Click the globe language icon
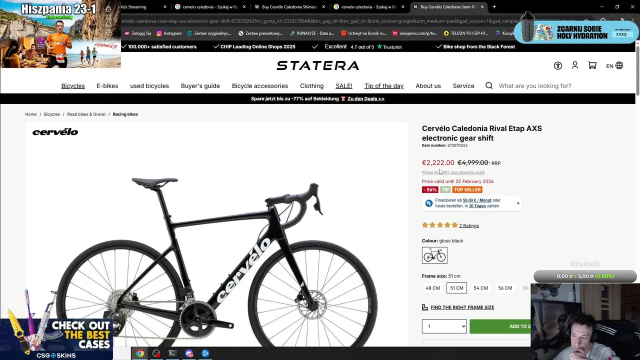640x360 pixels. click(x=619, y=65)
